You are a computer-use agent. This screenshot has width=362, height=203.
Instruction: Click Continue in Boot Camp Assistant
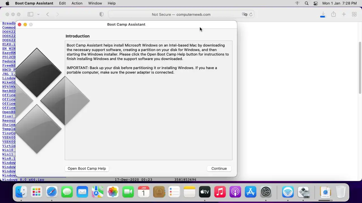point(219,168)
